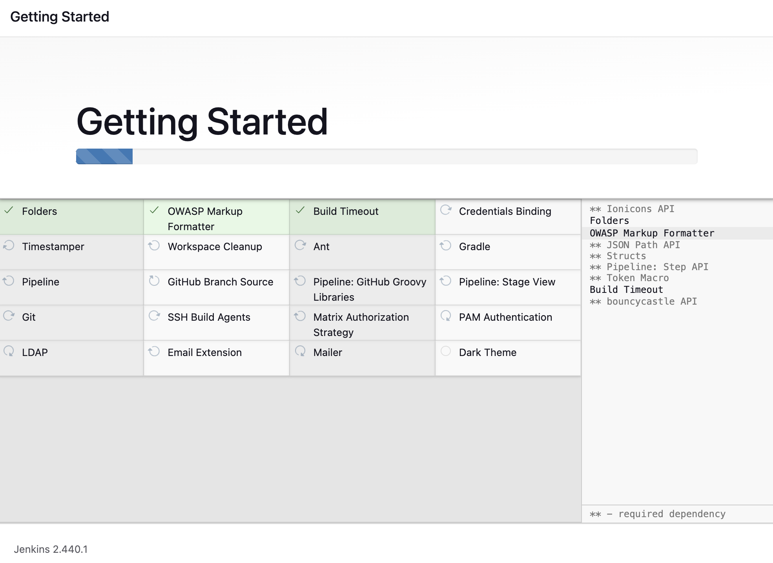Image resolution: width=773 pixels, height=563 pixels.
Task: Click the spinner icon next to LDAP
Action: point(9,351)
